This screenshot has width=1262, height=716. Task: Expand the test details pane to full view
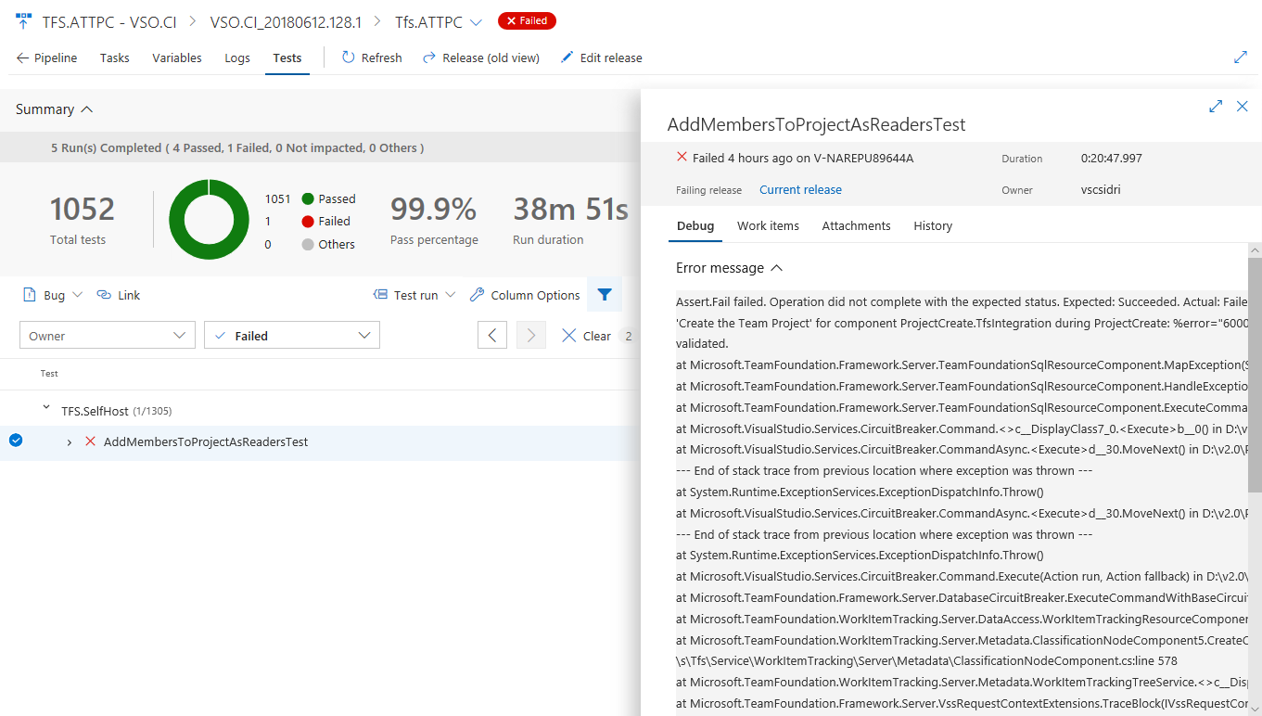click(x=1216, y=107)
